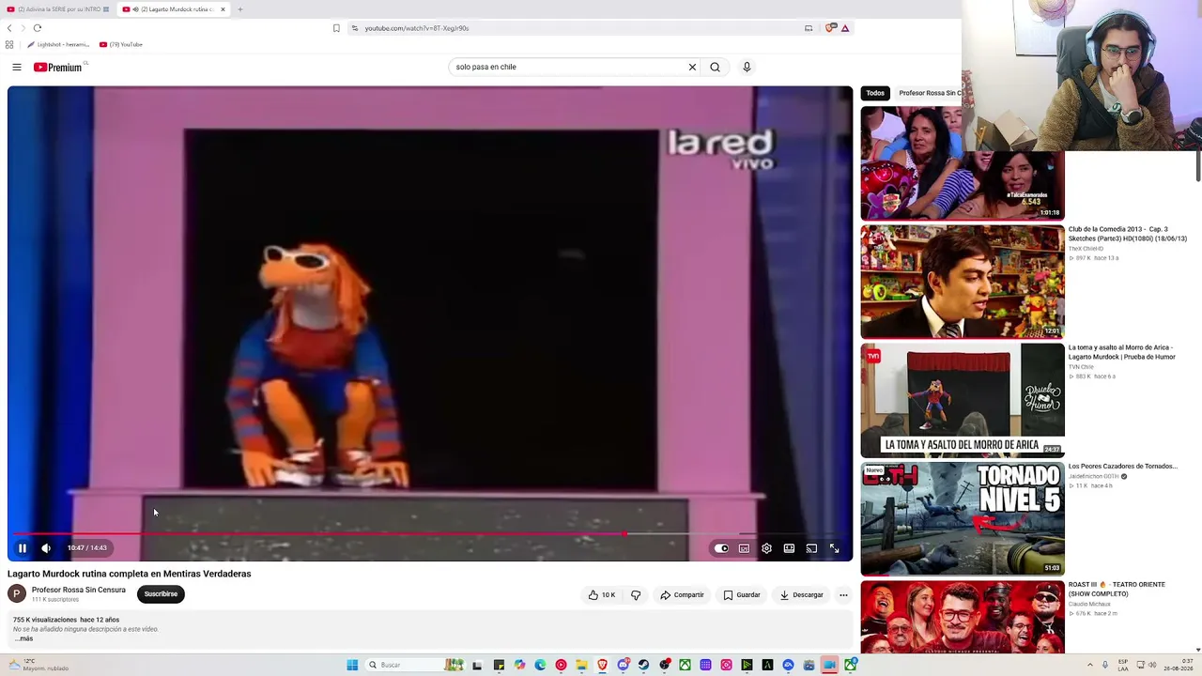Select the Todos filter chip

pyautogui.click(x=875, y=93)
